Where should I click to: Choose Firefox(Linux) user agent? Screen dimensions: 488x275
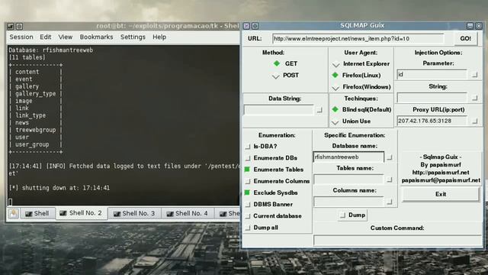point(335,75)
